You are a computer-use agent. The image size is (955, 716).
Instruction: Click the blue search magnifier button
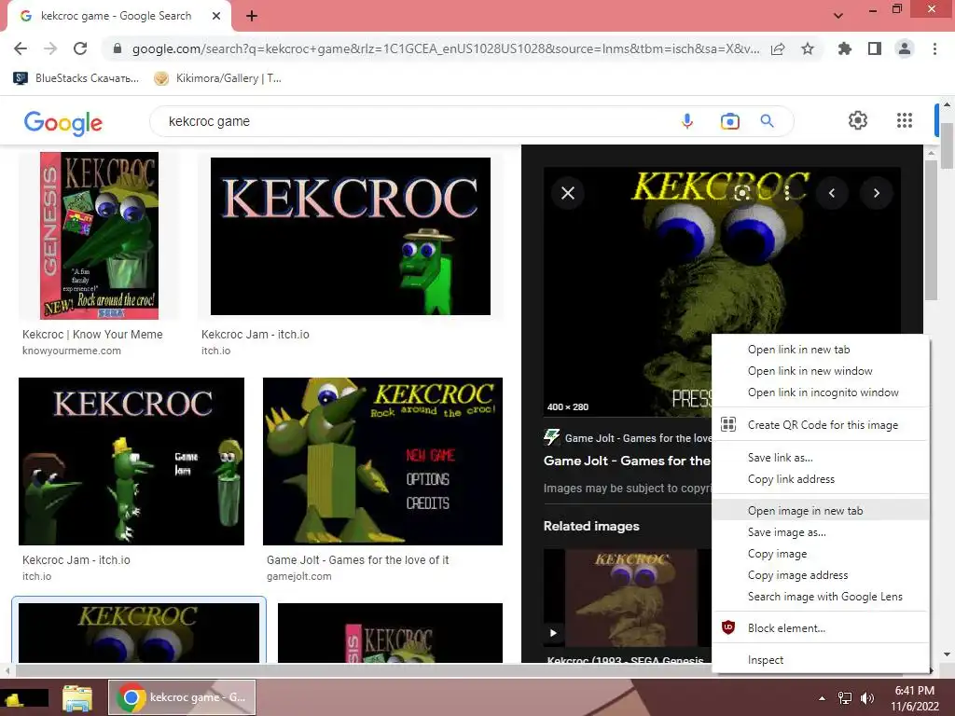click(768, 121)
